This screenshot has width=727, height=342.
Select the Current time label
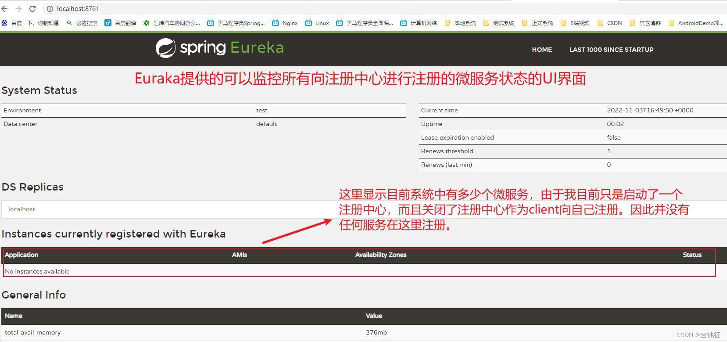(440, 110)
